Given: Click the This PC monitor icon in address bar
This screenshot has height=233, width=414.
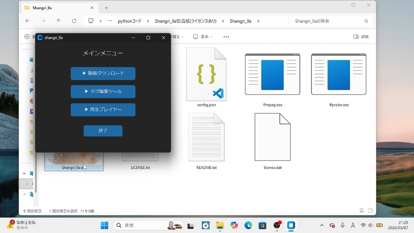Looking at the screenshot, I should pos(91,21).
